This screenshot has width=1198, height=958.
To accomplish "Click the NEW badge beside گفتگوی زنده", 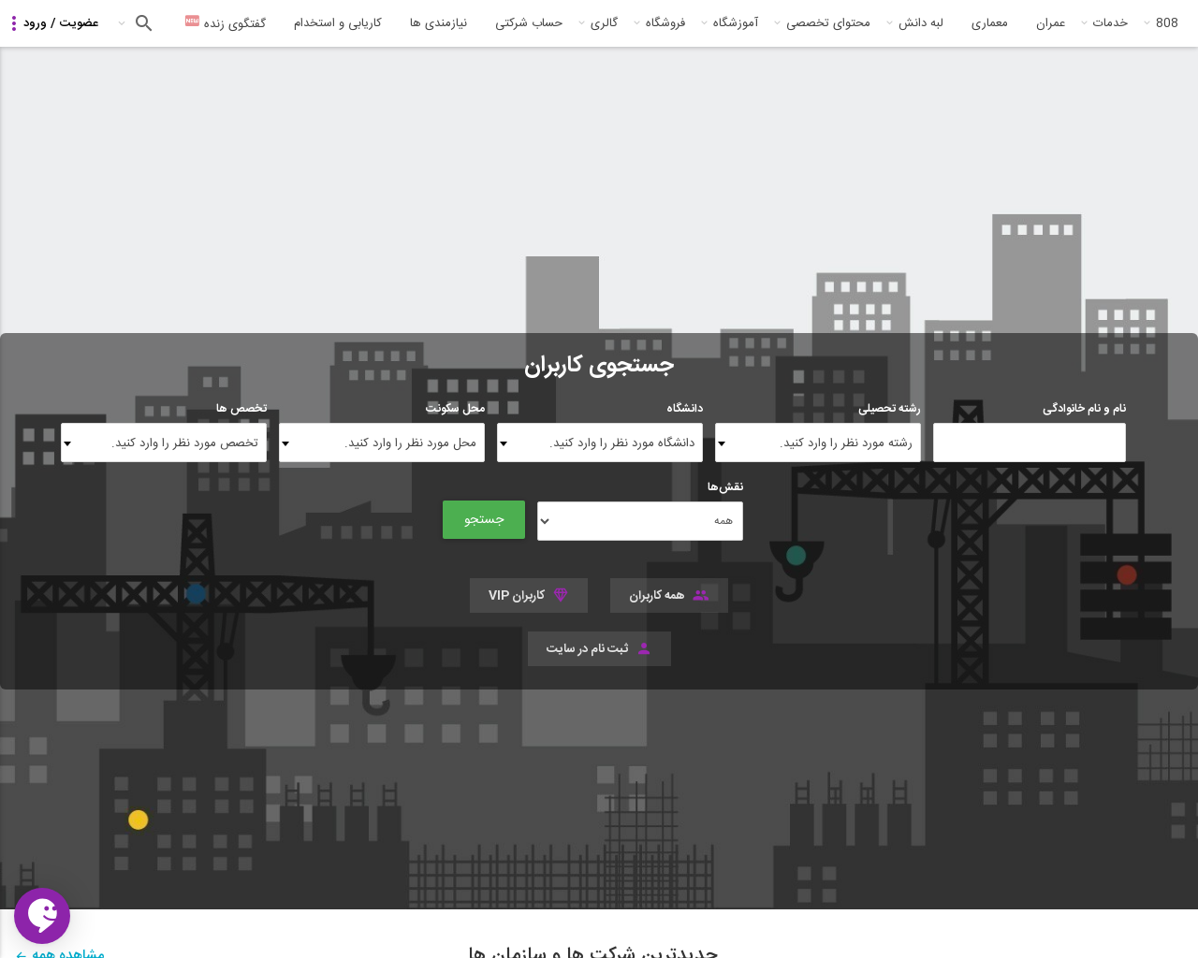I will [191, 19].
